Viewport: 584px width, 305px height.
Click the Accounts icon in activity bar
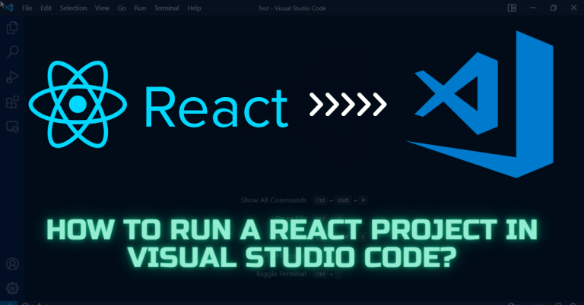(12, 264)
